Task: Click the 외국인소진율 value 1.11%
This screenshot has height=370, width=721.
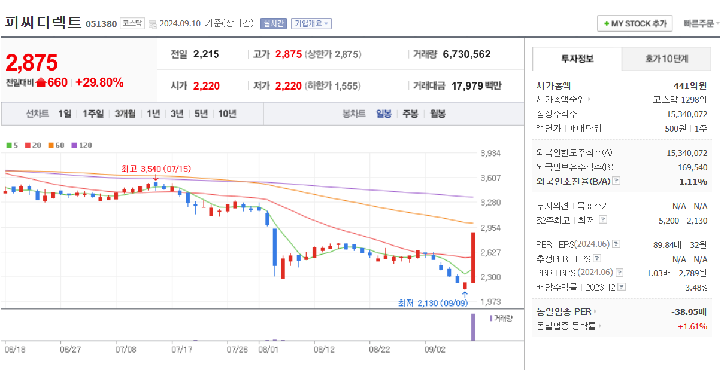Action: tap(693, 181)
